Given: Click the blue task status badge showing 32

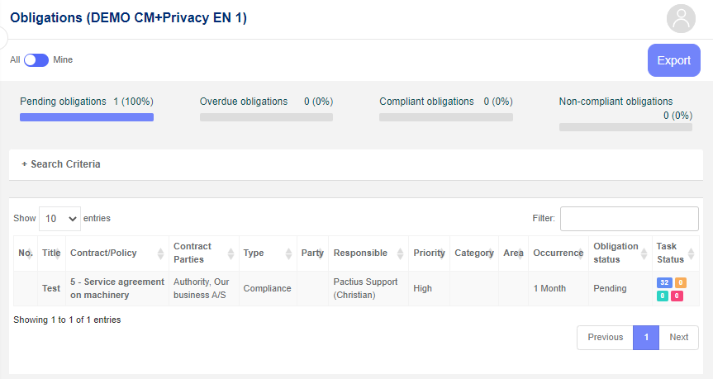Looking at the screenshot, I should tap(664, 282).
